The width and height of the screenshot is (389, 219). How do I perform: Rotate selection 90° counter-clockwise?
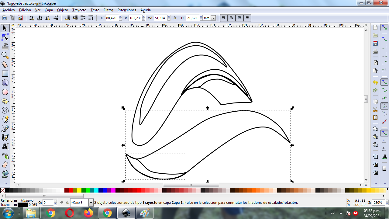tap(32, 18)
